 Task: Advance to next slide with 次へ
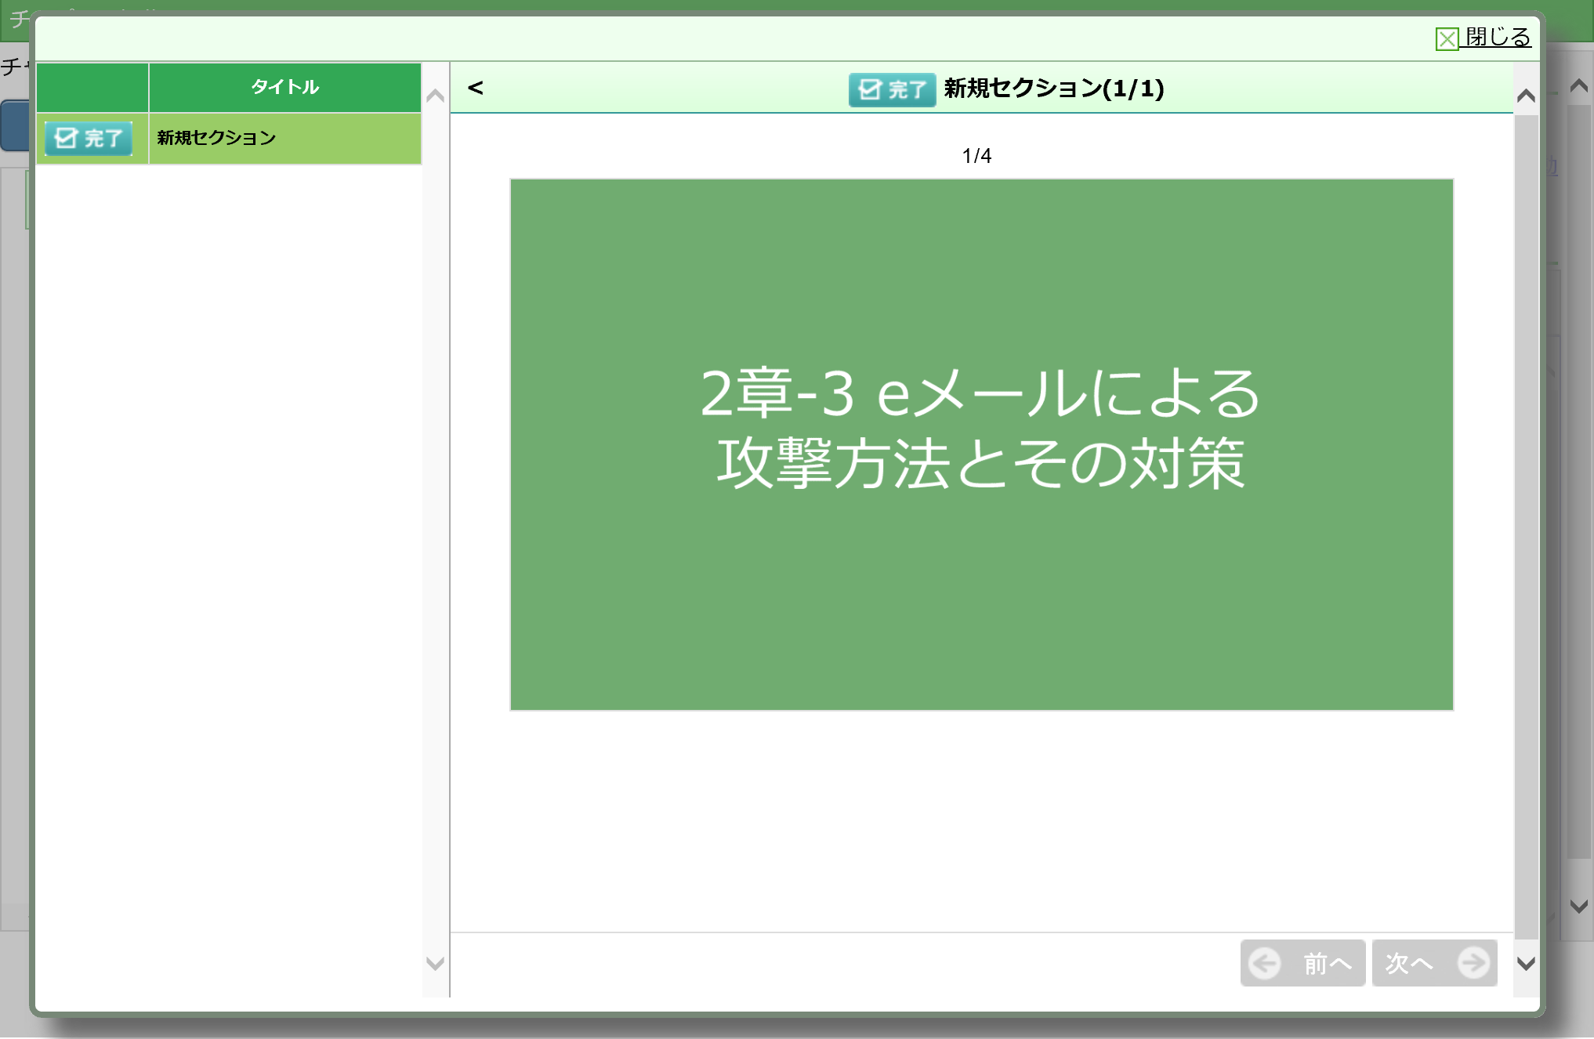pos(1435,963)
